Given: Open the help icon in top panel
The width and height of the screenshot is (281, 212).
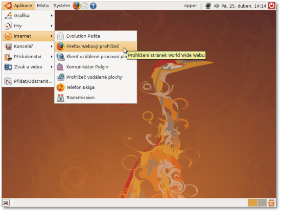Looking at the screenshot, I should 93,6.
